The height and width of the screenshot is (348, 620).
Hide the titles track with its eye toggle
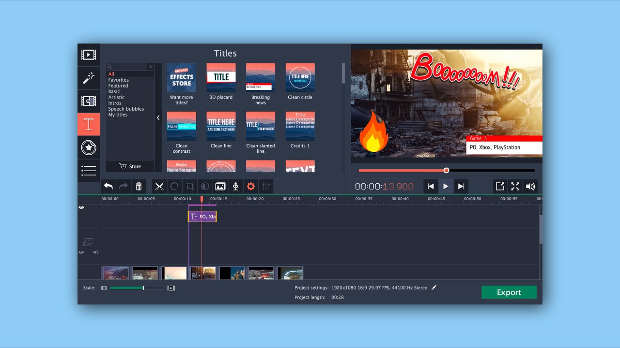tap(81, 207)
